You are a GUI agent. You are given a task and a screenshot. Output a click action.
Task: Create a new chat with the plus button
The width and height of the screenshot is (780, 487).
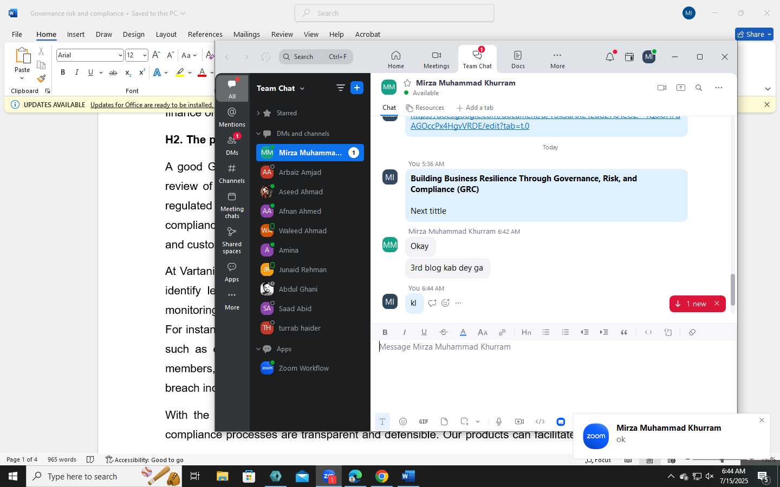[356, 88]
